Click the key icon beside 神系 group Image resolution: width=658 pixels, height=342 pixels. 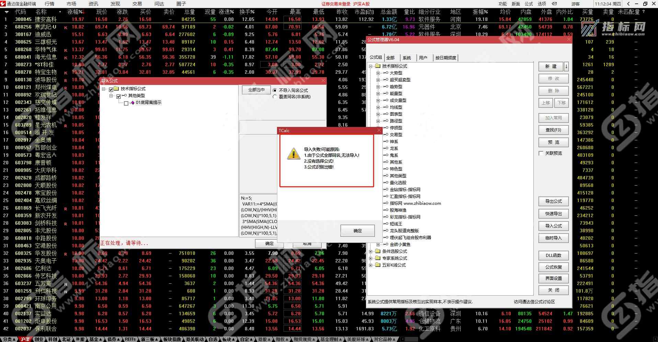click(x=385, y=141)
